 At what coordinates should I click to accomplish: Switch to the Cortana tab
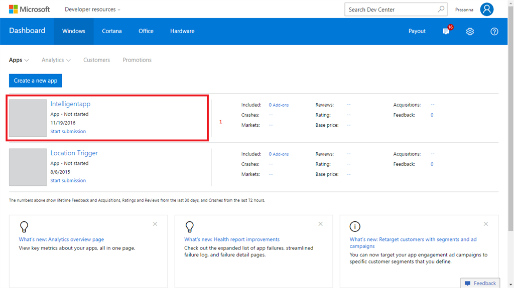click(x=111, y=31)
